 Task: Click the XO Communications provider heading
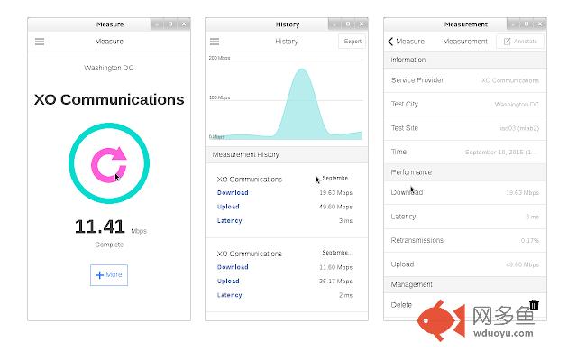coord(109,99)
